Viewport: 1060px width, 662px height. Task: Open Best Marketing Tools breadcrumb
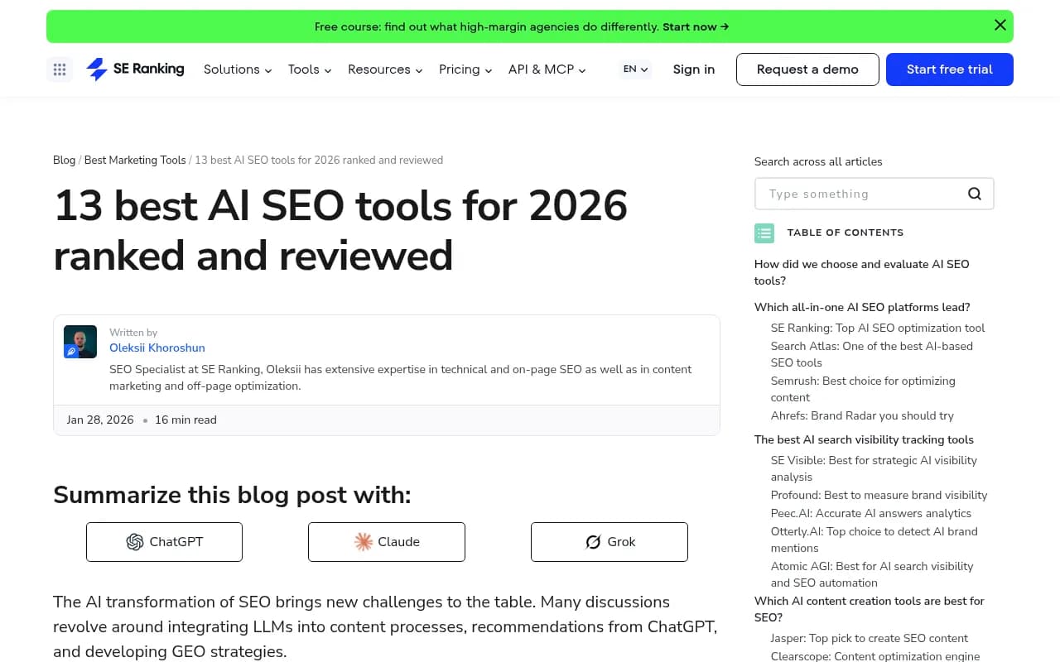pyautogui.click(x=135, y=160)
